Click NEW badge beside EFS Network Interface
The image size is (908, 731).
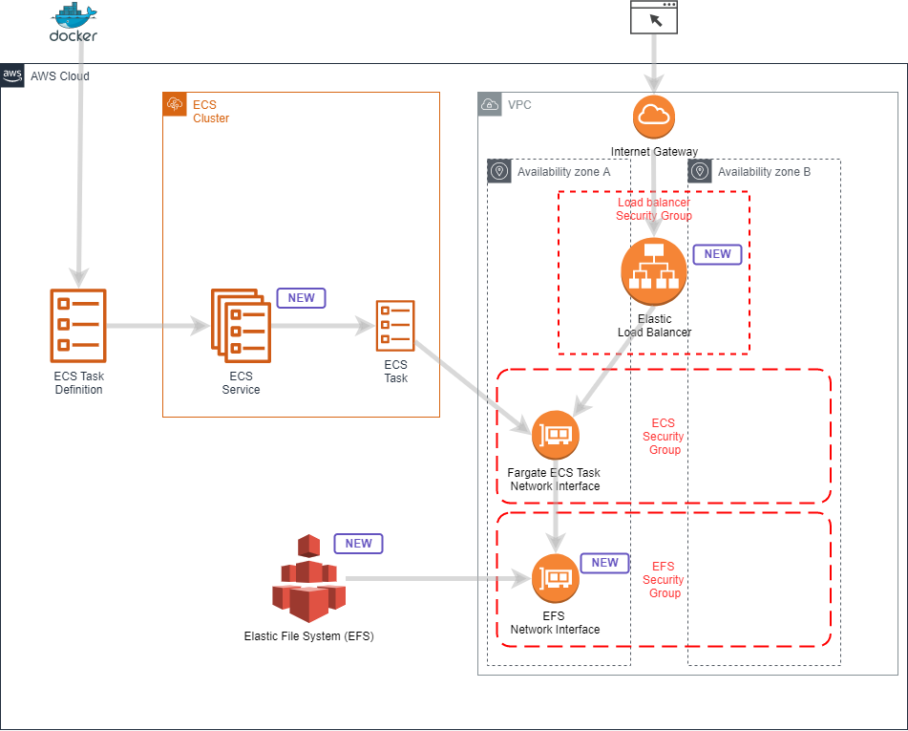click(604, 563)
